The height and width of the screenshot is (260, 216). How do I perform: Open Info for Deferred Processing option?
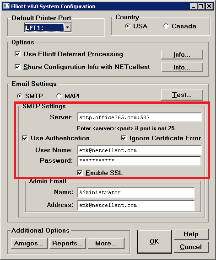click(x=182, y=54)
